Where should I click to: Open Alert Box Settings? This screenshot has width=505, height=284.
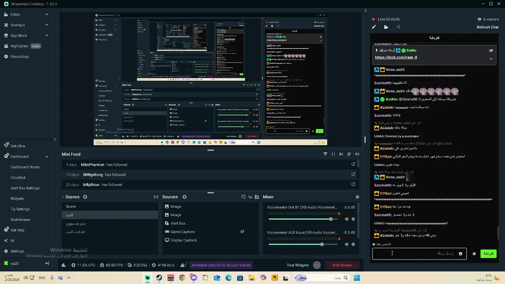pyautogui.click(x=25, y=188)
